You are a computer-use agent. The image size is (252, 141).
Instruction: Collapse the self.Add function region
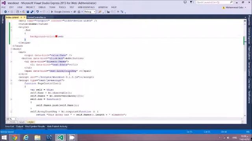tap(11, 99)
